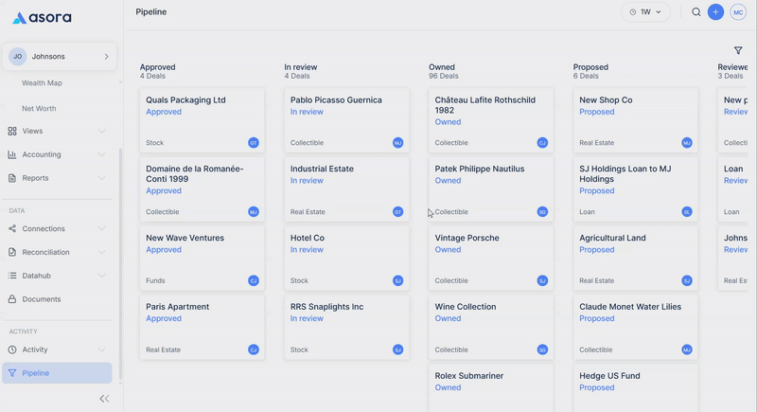Click assignee avatar on Pablo Picasso Guernica
The height and width of the screenshot is (412, 757).
397,142
